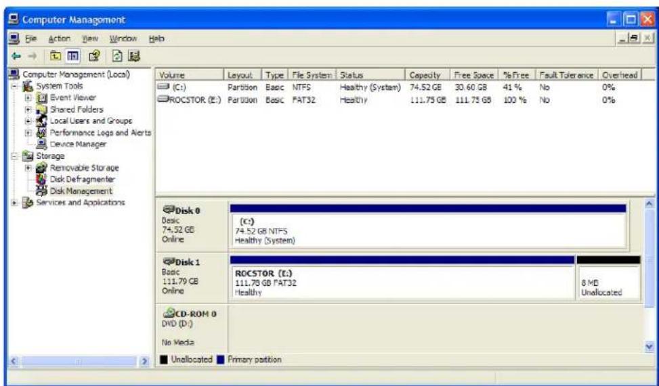Click the (C:) volume icon in list
Image resolution: width=659 pixels, height=386 pixels.
point(163,87)
